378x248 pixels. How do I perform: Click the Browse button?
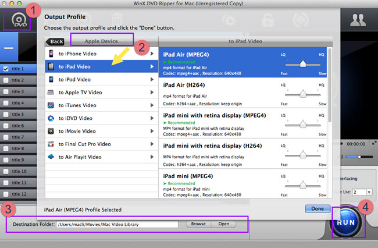coord(198,224)
